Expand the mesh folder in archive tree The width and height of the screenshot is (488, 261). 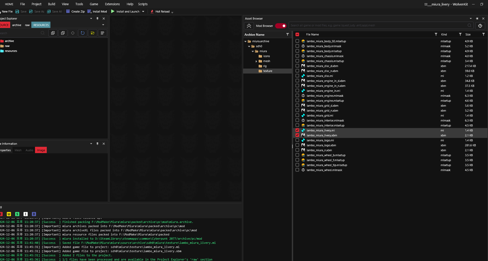(256, 61)
